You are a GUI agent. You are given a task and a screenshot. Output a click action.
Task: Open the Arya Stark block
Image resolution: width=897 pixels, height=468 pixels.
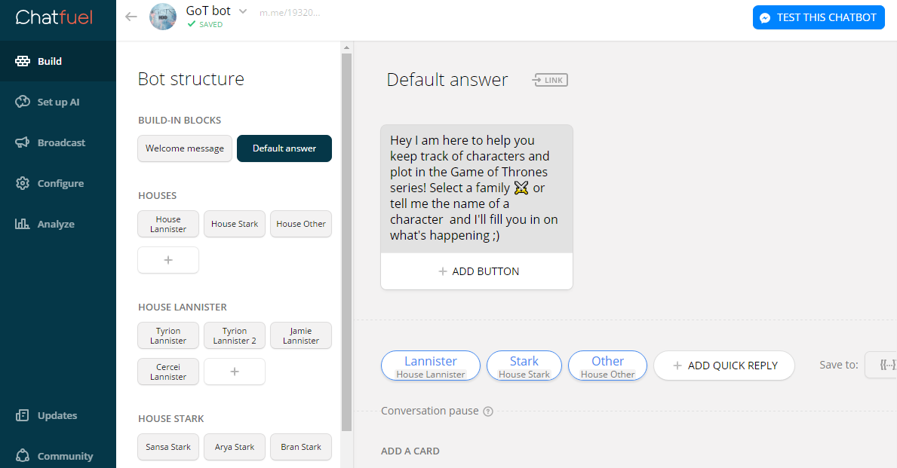[235, 447]
